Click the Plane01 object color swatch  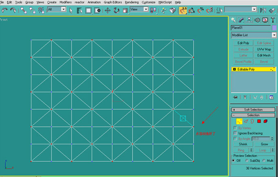(274, 28)
